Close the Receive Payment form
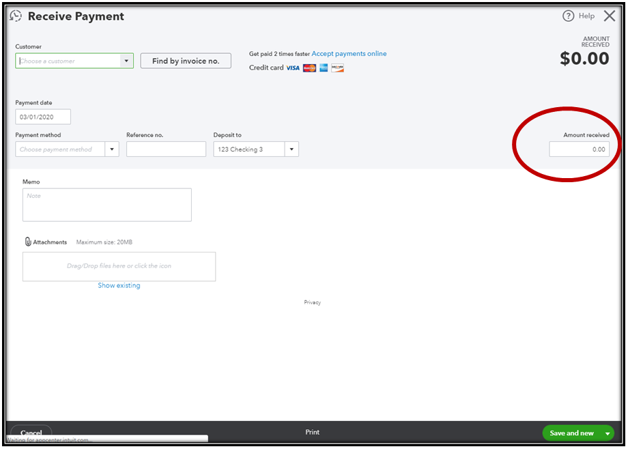This screenshot has height=449, width=628. point(610,16)
